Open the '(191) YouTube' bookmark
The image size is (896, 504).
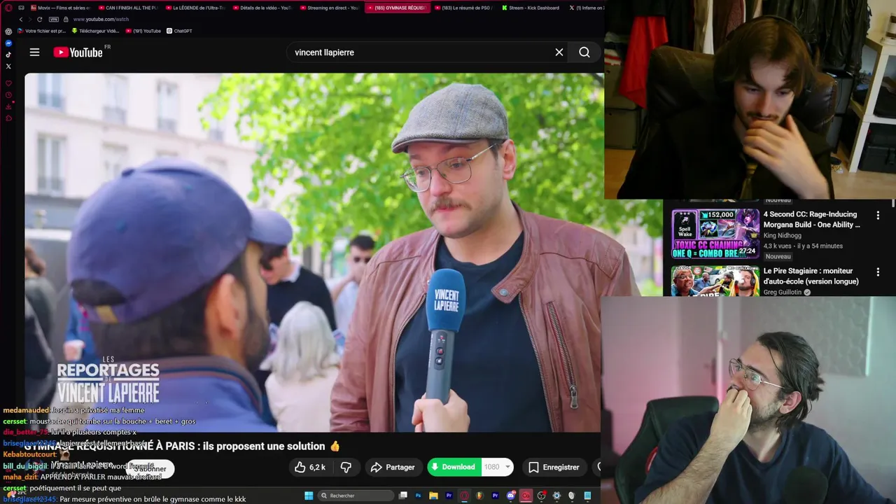[143, 31]
